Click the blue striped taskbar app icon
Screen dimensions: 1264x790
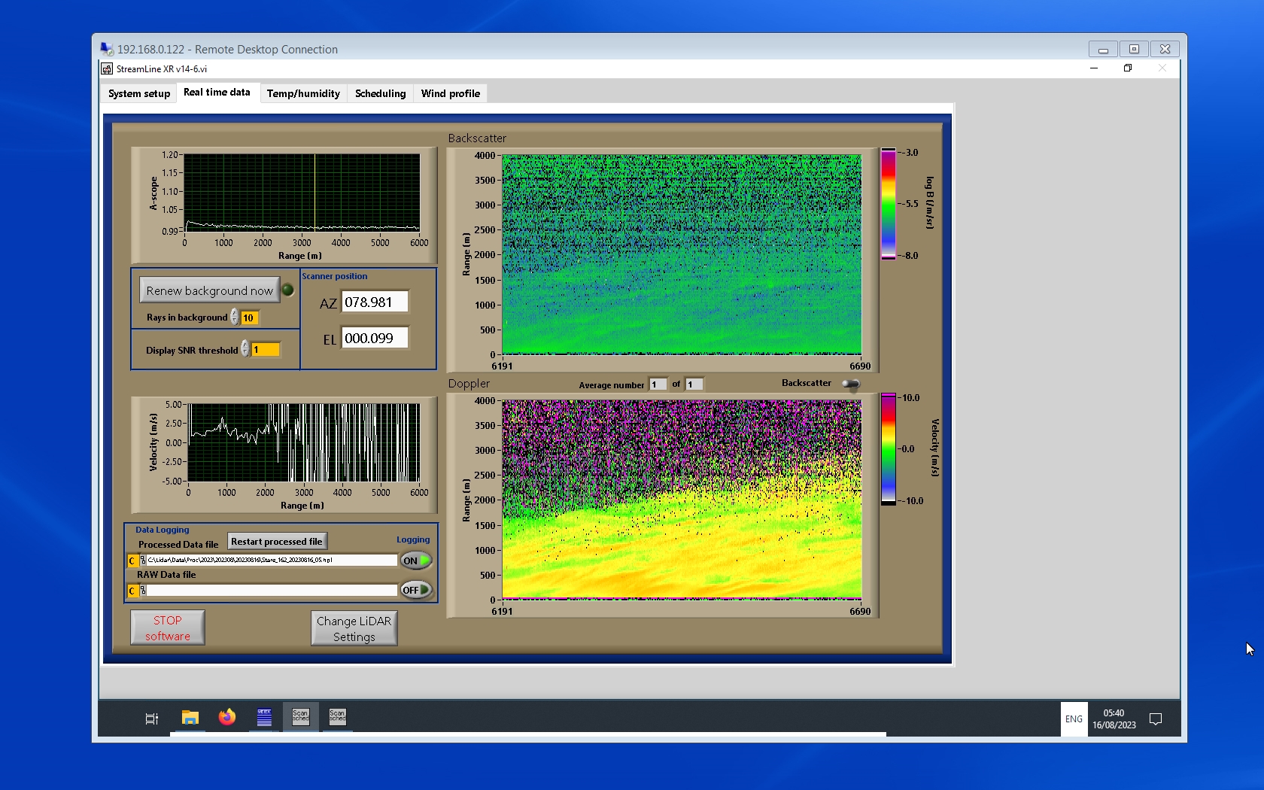pos(264,718)
